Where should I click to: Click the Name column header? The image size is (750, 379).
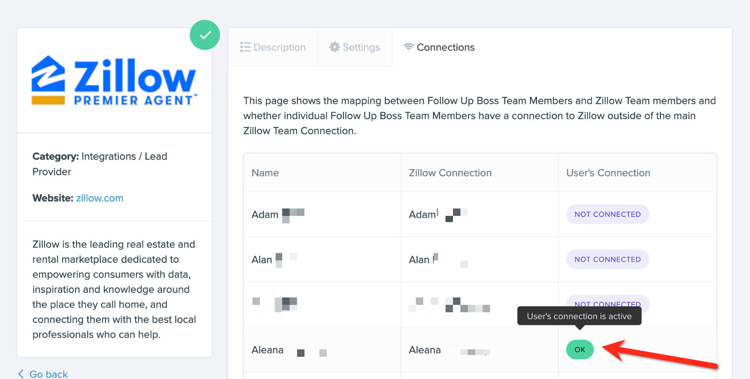click(265, 173)
